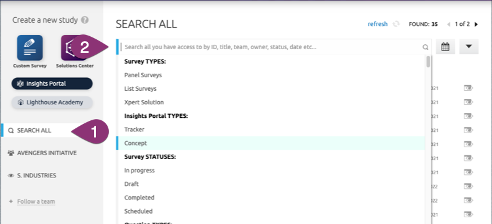Open the Insights Portal button
492x224 pixels.
pyautogui.click(x=52, y=83)
